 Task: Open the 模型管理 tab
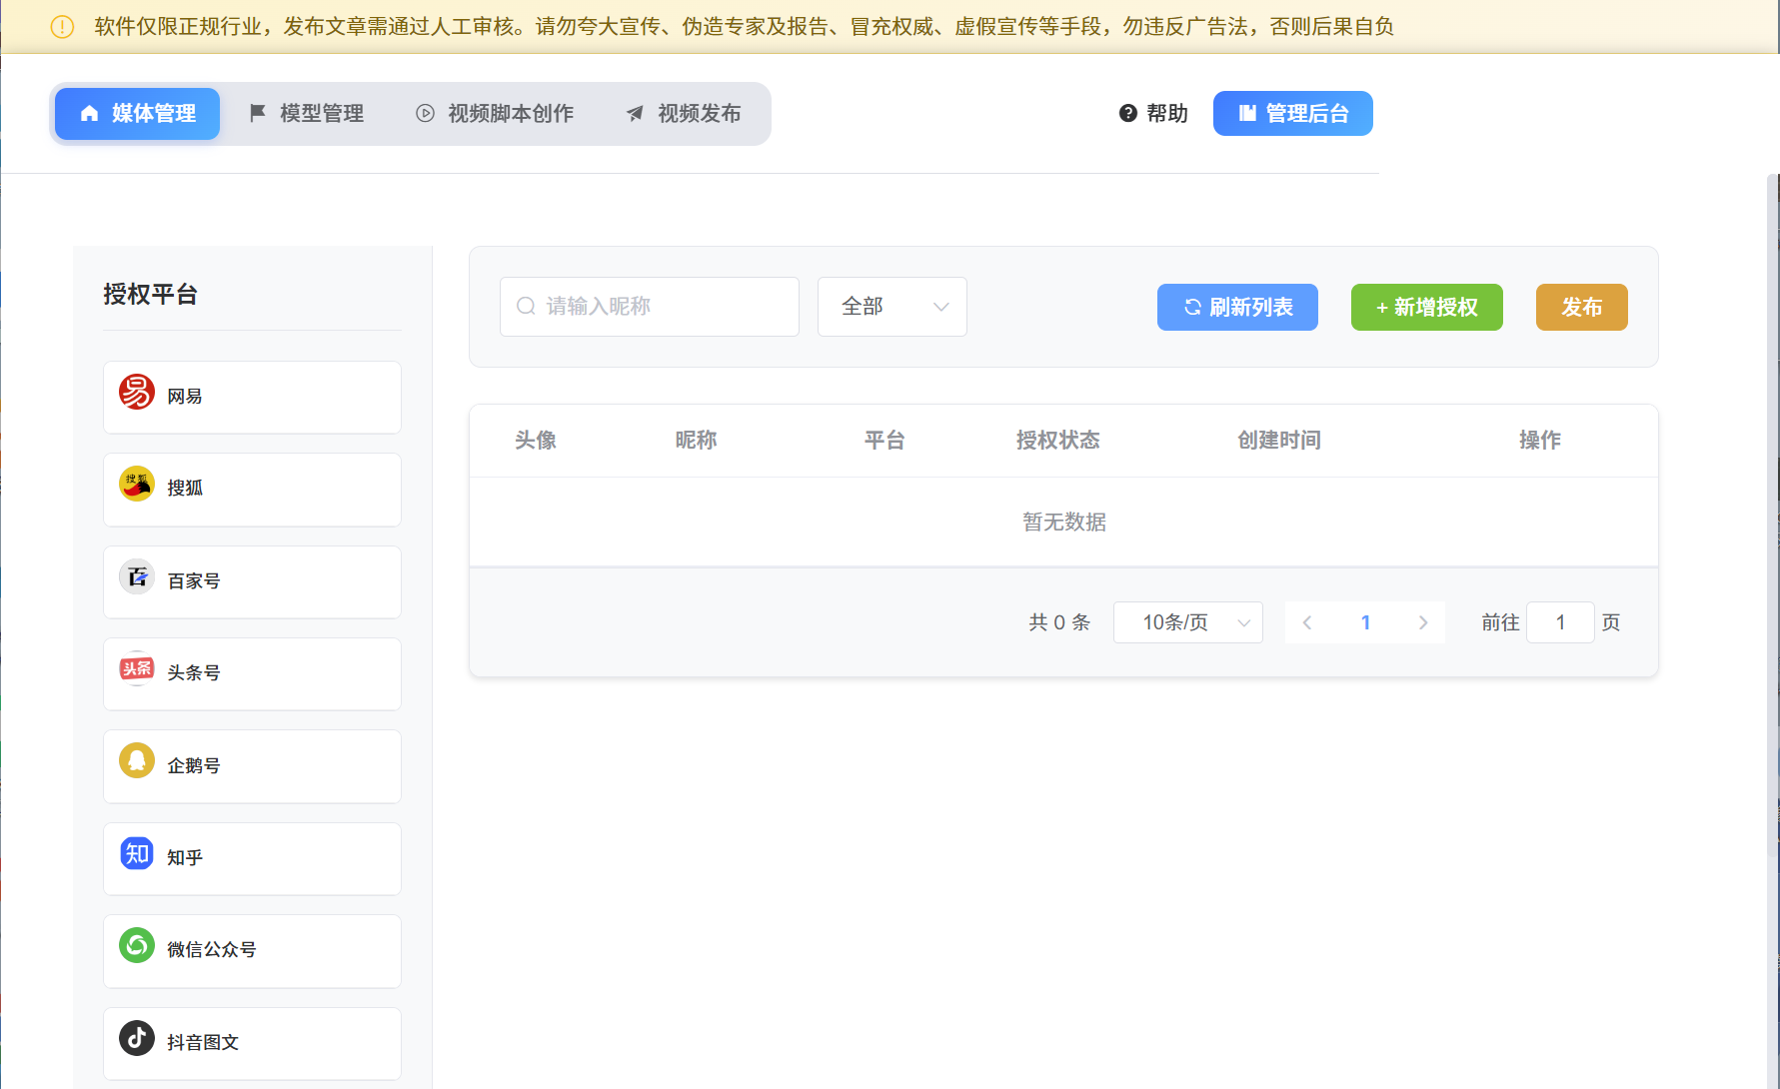point(307,114)
